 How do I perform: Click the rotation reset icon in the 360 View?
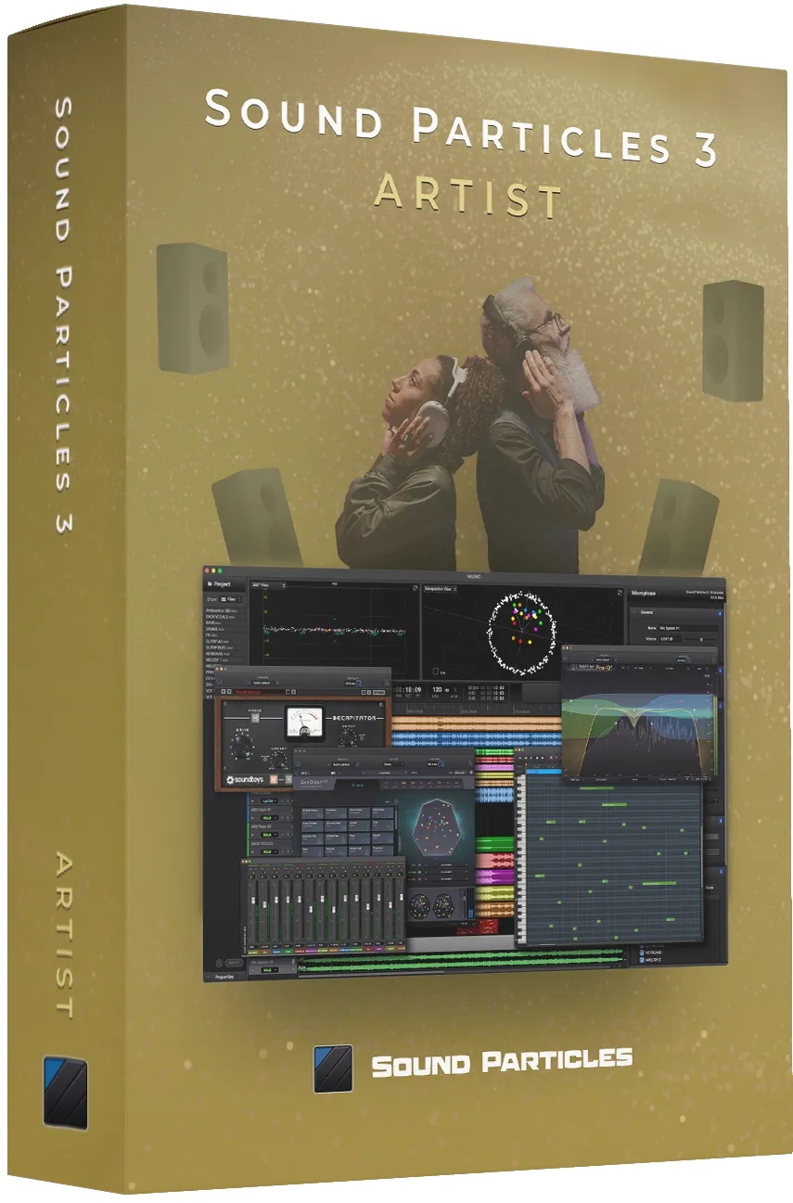[413, 588]
